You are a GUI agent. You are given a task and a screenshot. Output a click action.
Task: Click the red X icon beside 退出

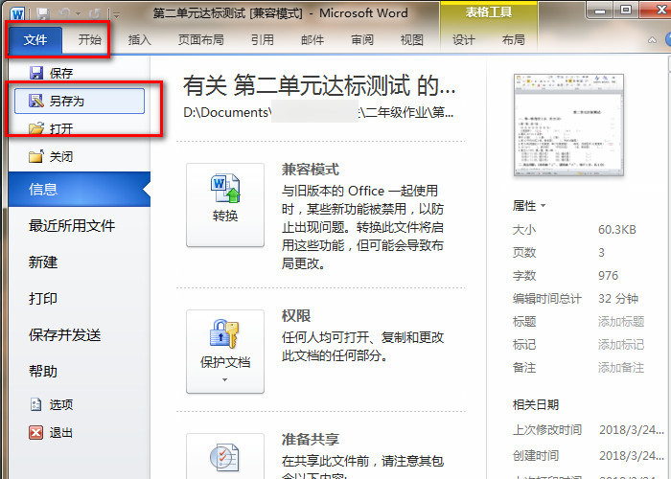(36, 433)
